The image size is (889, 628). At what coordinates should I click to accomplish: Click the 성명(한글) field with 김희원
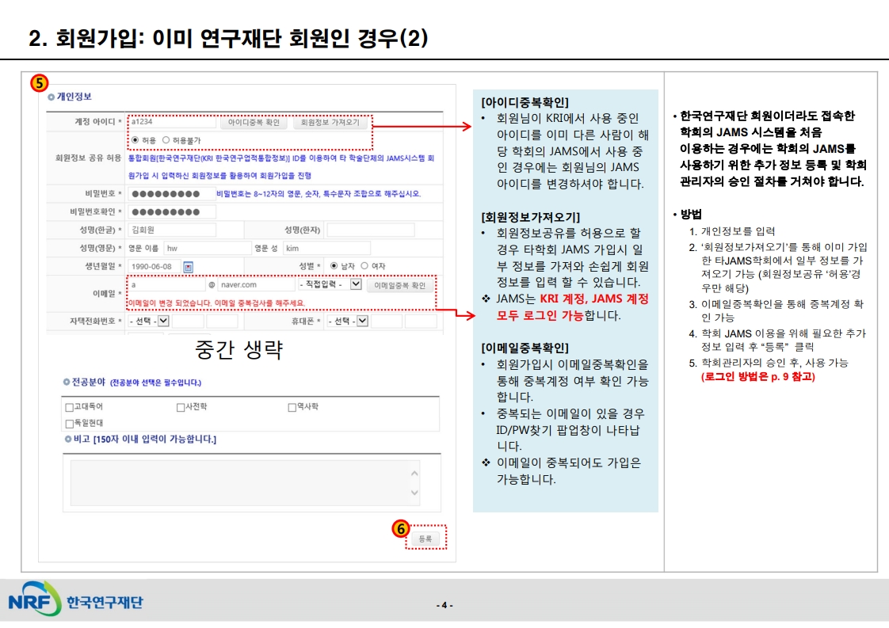click(x=172, y=230)
